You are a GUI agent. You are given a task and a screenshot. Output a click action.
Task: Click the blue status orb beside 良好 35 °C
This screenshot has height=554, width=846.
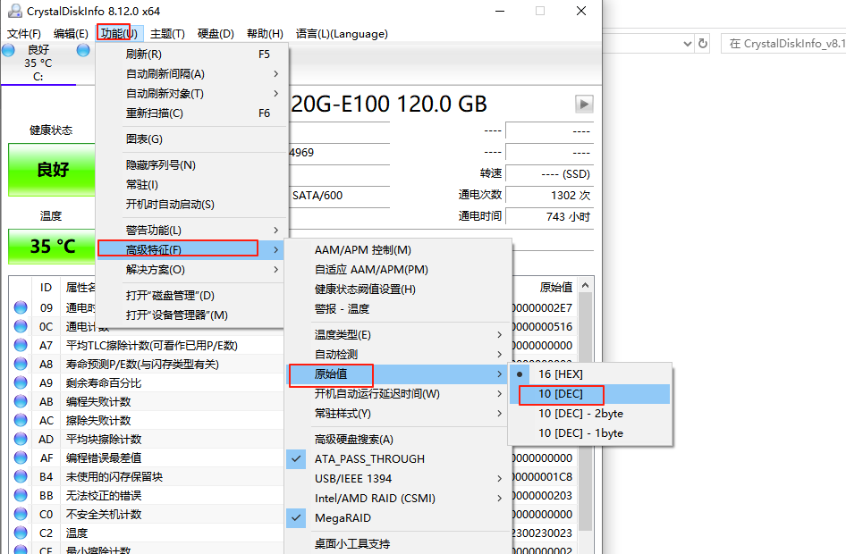[x=9, y=50]
